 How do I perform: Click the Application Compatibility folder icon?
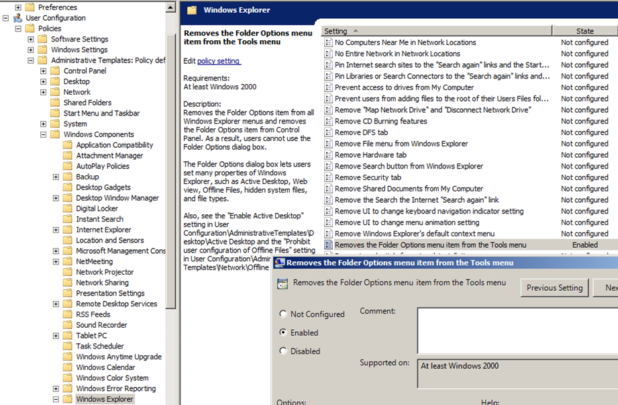point(68,144)
